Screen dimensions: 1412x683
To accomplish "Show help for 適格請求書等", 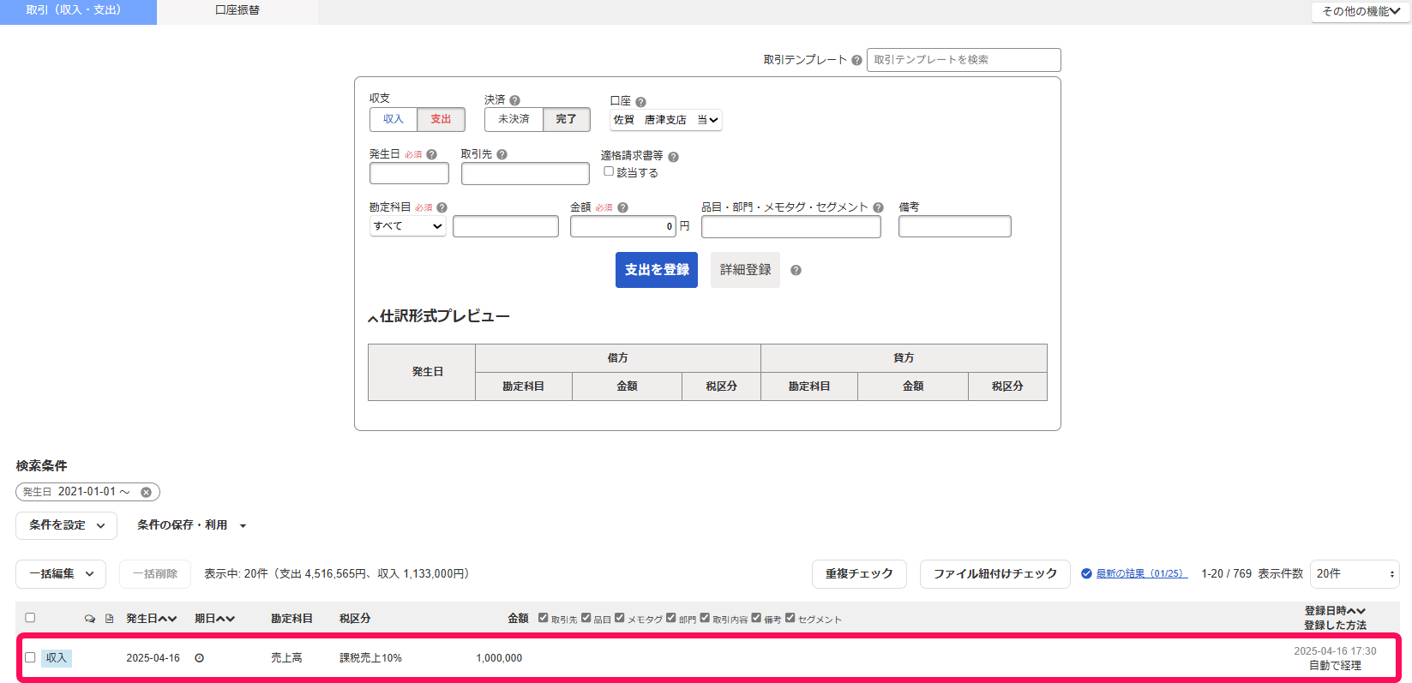I will click(673, 157).
